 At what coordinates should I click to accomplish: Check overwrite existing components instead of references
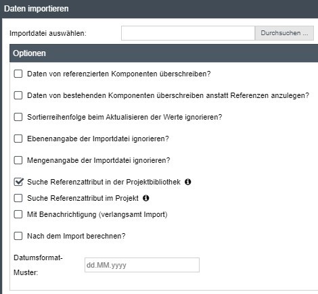(x=18, y=95)
